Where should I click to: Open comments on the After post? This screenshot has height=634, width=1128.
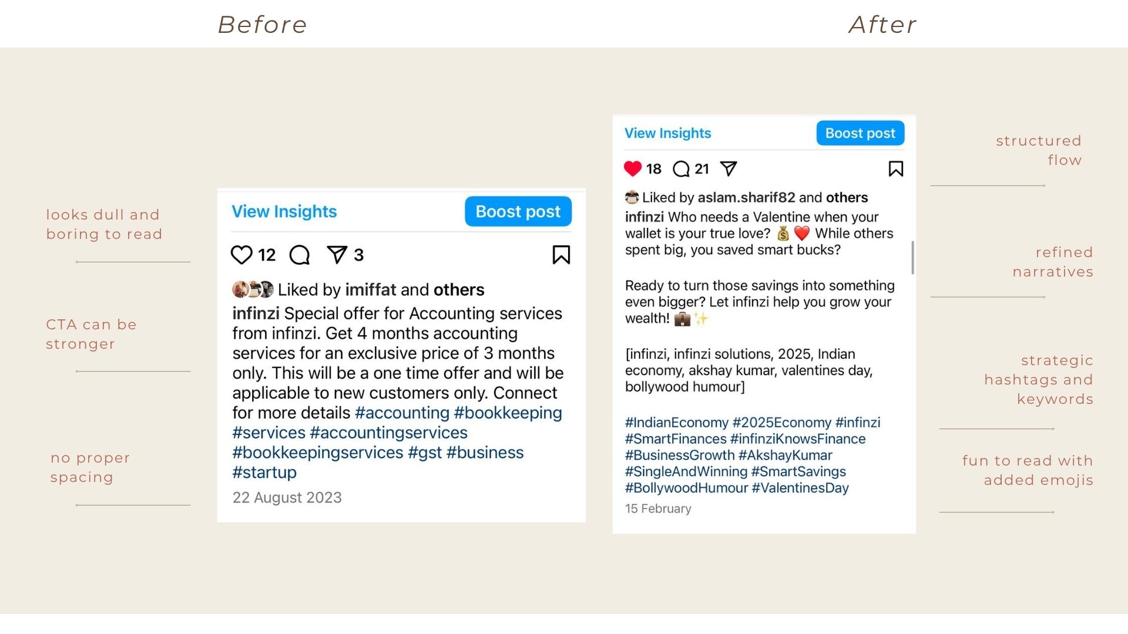click(681, 169)
